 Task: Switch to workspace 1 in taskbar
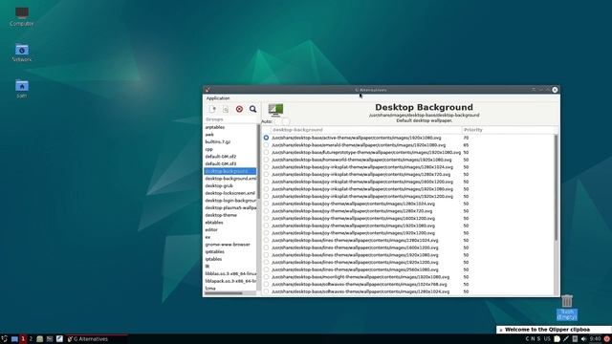click(x=23, y=339)
